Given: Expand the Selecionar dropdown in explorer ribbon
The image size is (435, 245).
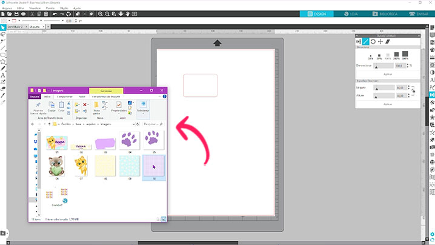Looking at the screenshot, I should [144, 112].
